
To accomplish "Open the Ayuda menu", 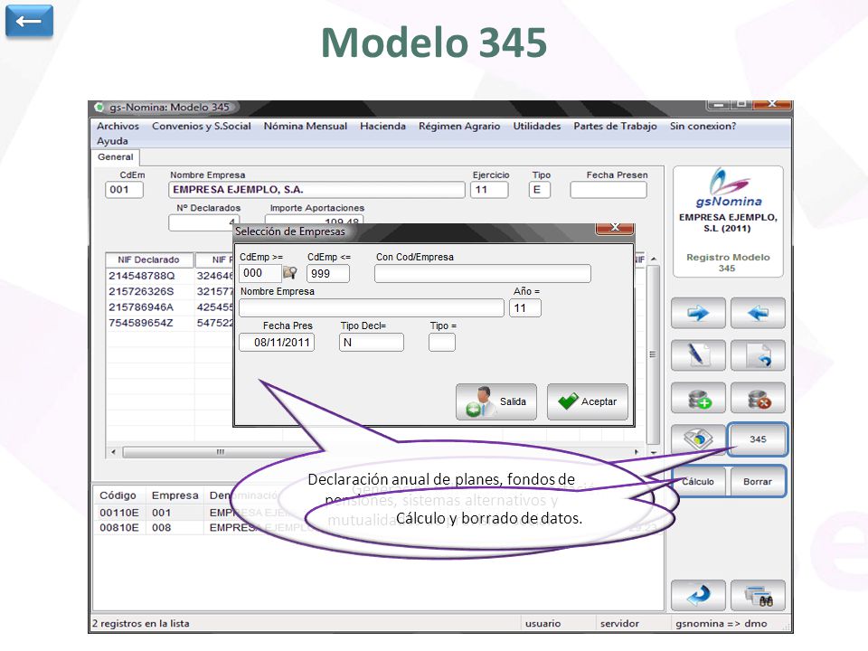I will [x=112, y=141].
